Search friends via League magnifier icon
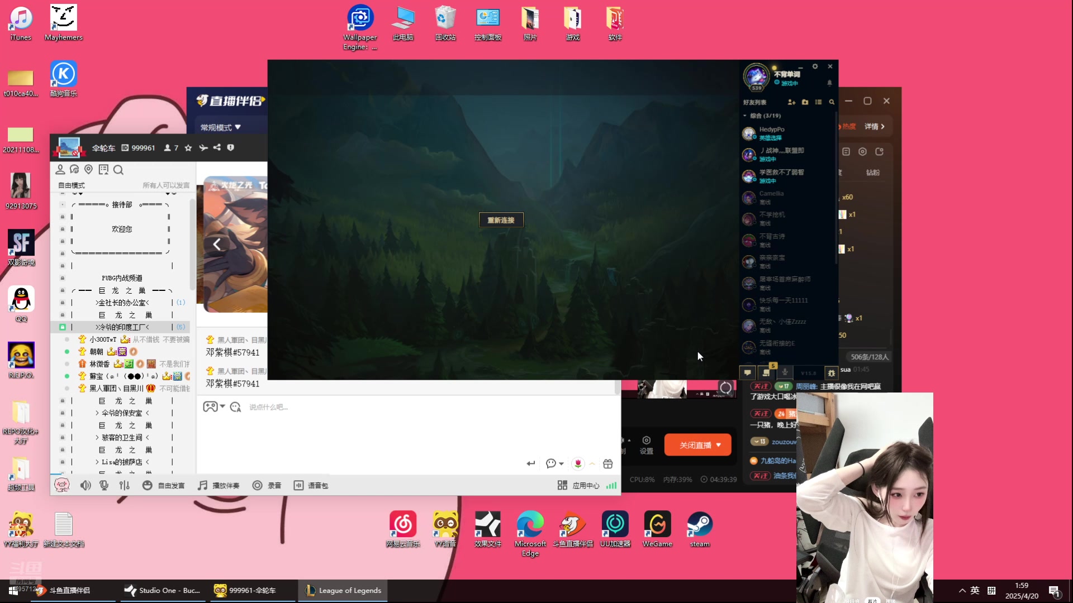 [832, 102]
